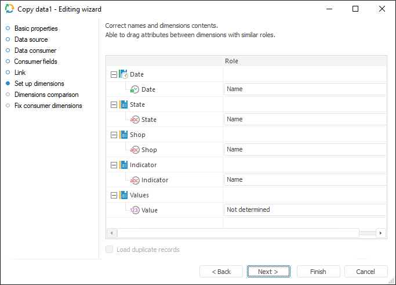This screenshot has height=285, width=396.
Task: Toggle Load duplicate records checkbox
Action: pos(110,250)
